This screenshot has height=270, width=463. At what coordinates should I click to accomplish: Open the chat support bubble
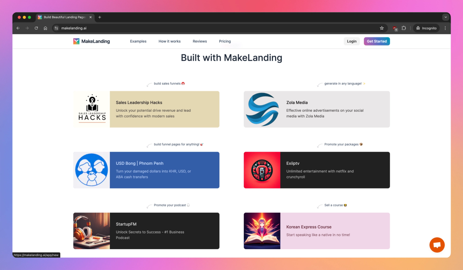[x=437, y=245]
